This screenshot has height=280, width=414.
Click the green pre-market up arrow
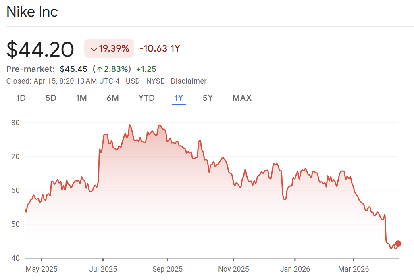[x=100, y=69]
